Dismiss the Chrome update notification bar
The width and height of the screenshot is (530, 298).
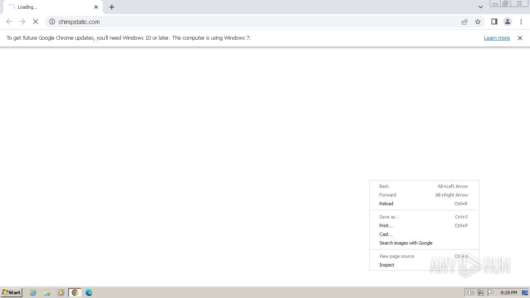(520, 38)
